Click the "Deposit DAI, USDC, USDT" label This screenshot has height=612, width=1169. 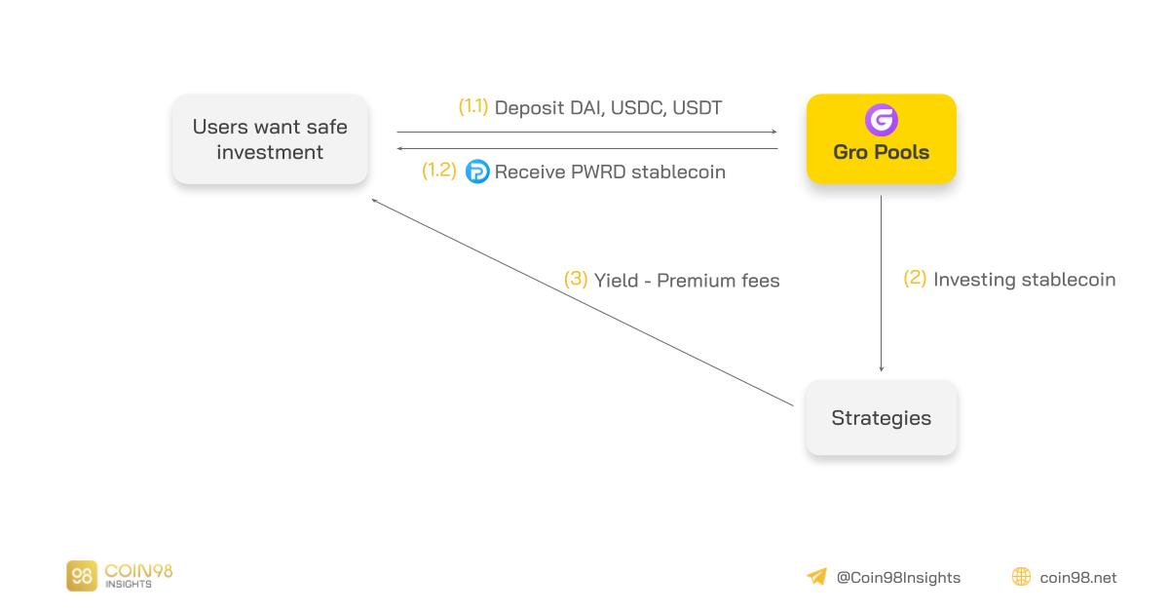tap(608, 108)
